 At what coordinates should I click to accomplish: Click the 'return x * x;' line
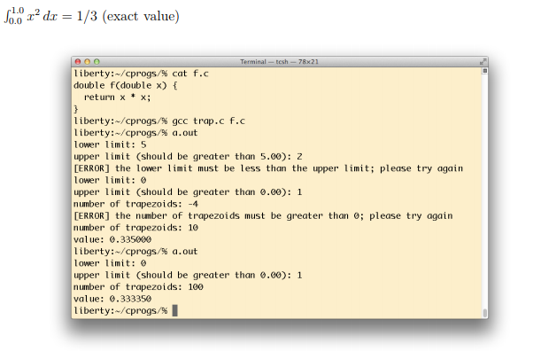click(x=117, y=97)
